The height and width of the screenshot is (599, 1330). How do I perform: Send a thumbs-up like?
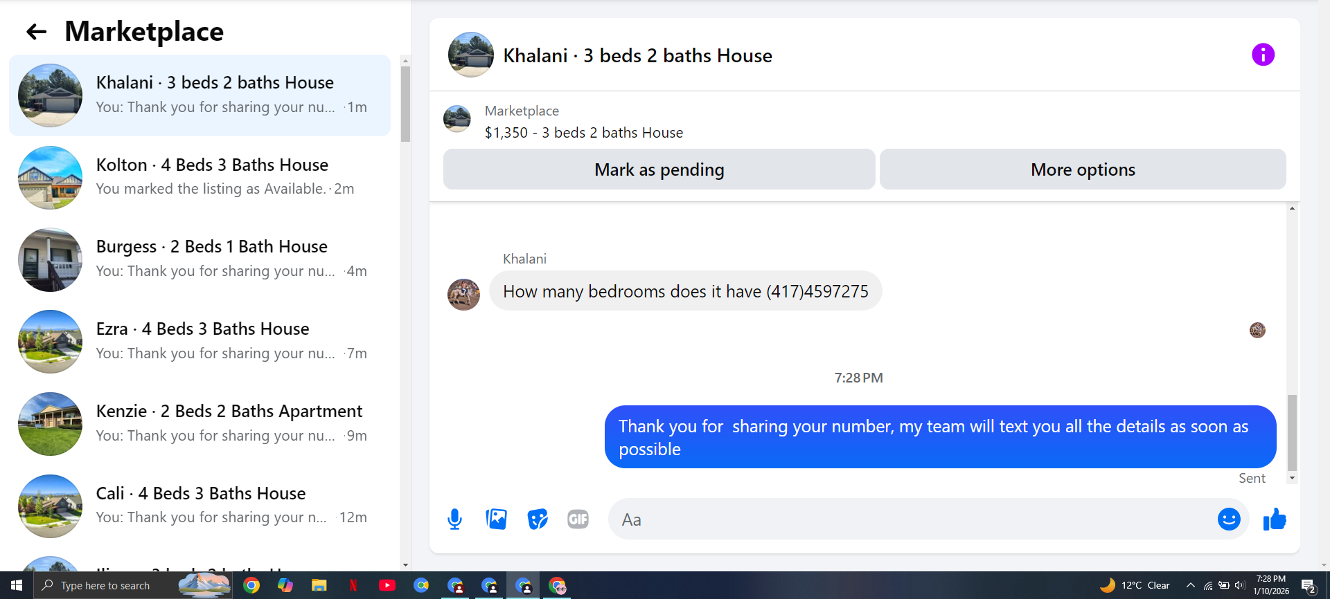[x=1275, y=519]
